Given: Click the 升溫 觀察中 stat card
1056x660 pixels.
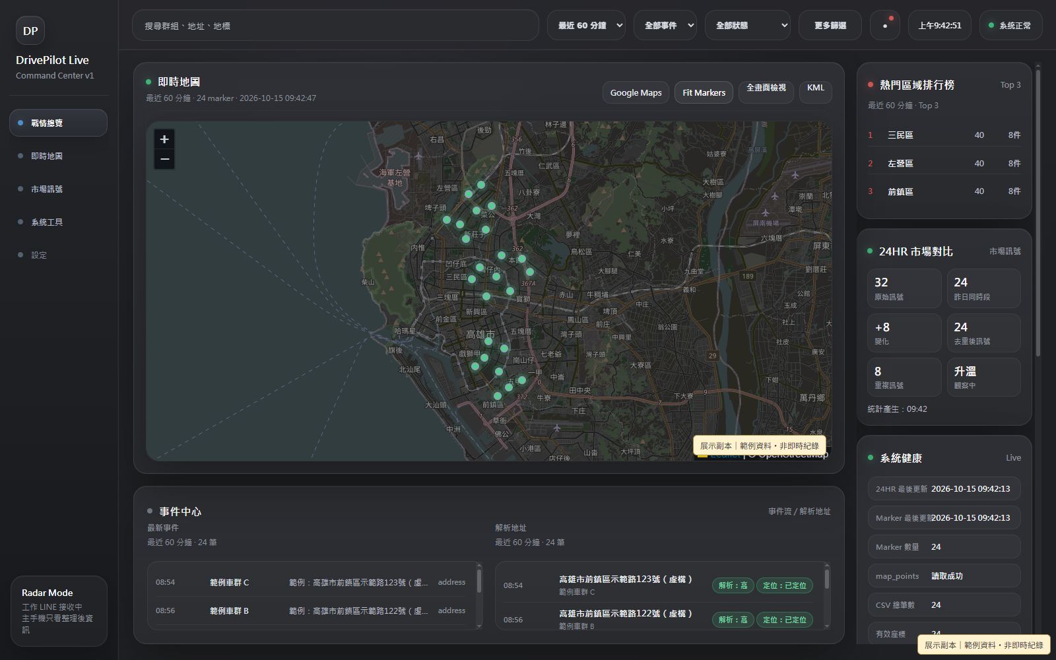Looking at the screenshot, I should click(x=983, y=377).
